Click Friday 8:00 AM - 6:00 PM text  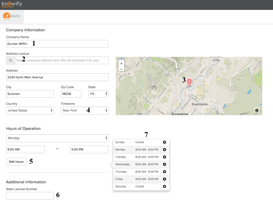[x=147, y=179]
